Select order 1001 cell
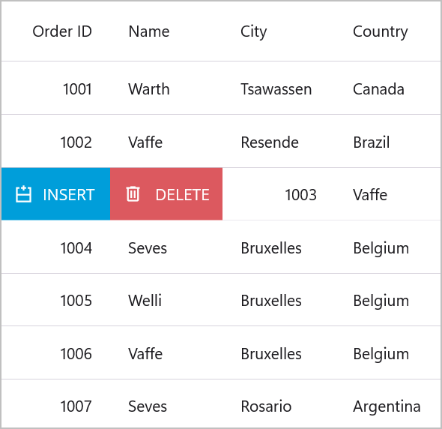Screen dimensions: 442x429 77,89
